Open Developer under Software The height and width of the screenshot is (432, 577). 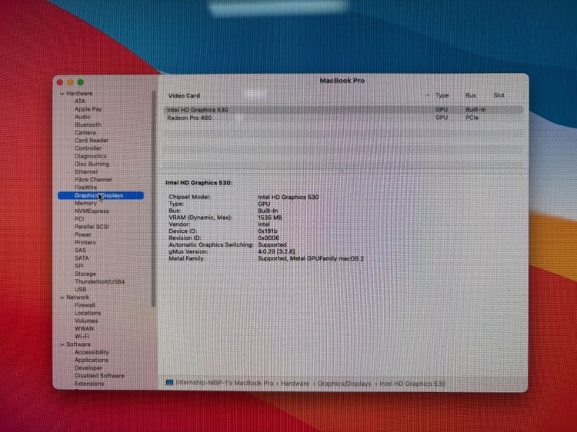88,368
